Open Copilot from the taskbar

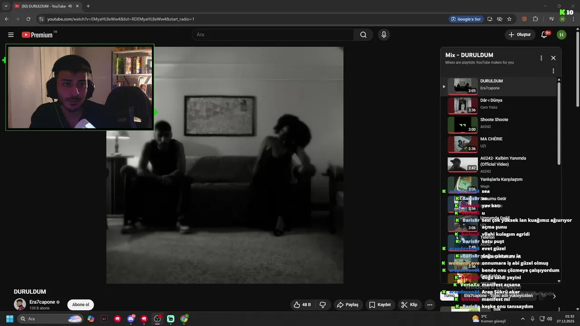[x=91, y=319]
